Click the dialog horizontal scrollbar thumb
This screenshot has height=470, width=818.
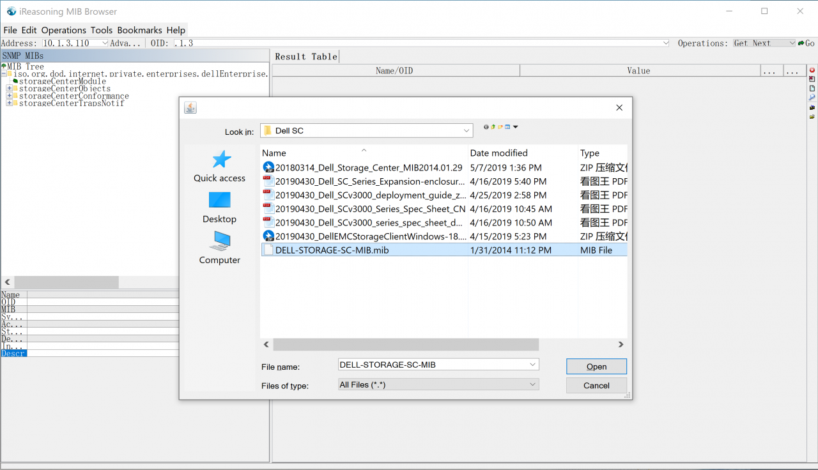click(406, 344)
